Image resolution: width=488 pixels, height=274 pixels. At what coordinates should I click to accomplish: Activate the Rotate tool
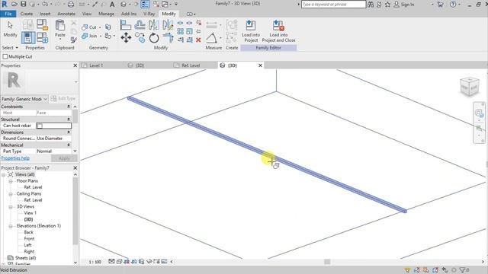point(154,38)
